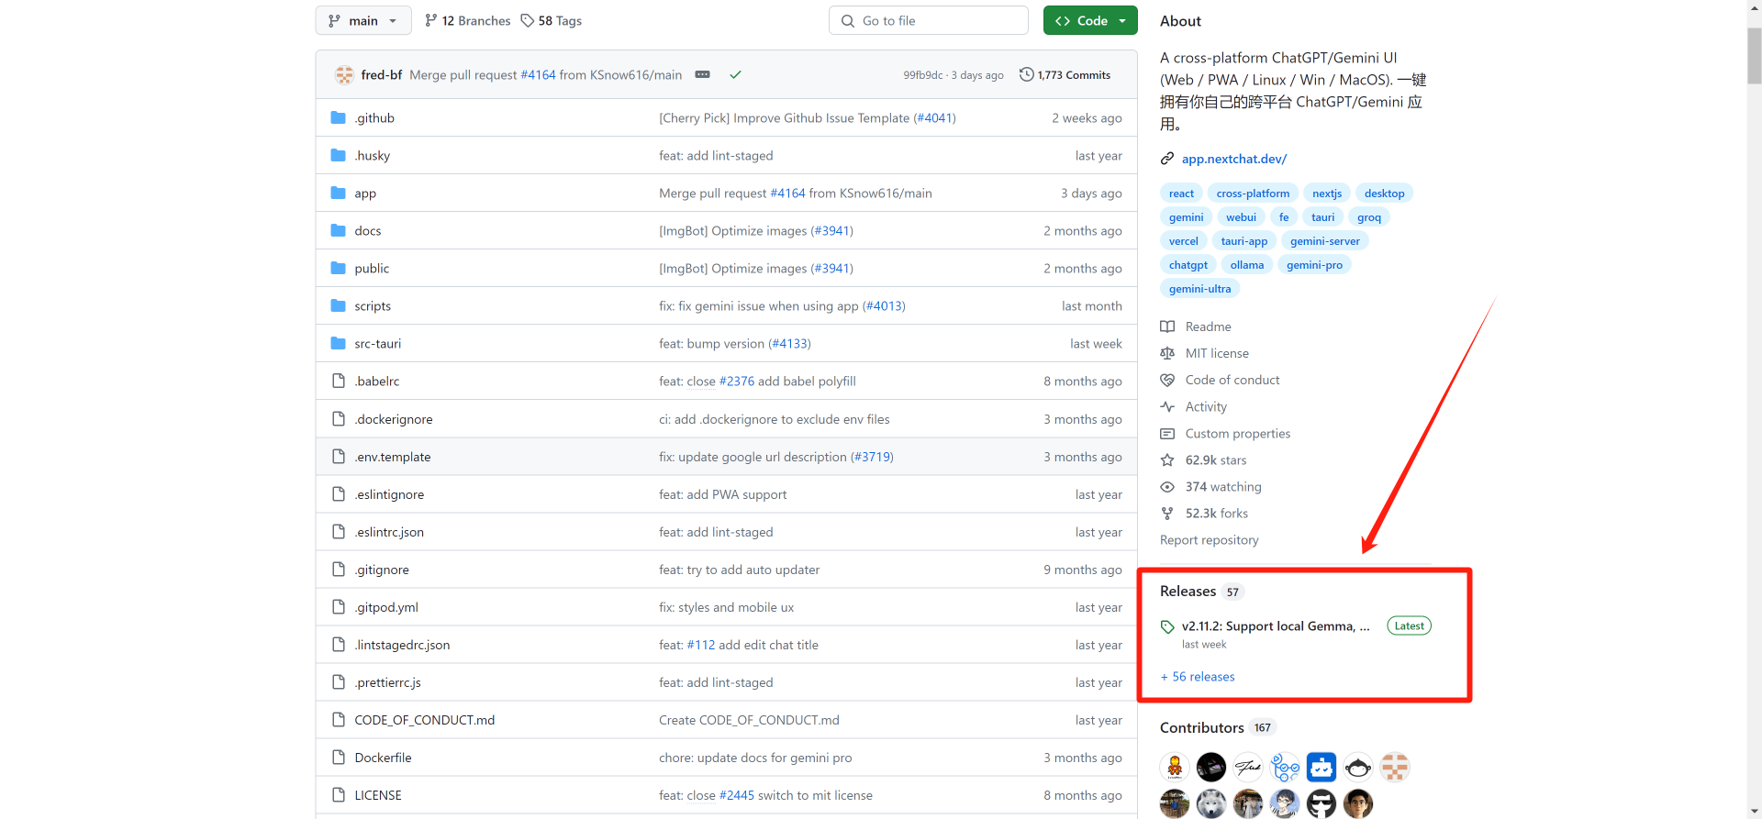
Task: Select the gemini-ultra topic tag
Action: click(x=1200, y=289)
